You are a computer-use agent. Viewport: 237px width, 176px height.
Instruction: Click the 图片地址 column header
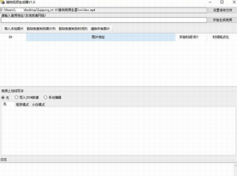[x=101, y=37]
